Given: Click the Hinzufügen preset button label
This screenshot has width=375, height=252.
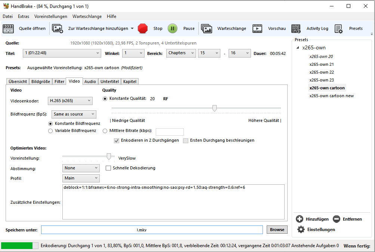Looking at the screenshot, I should click(317, 219).
